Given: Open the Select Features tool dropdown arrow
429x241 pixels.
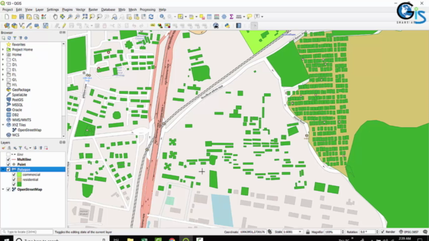Looking at the screenshot, I should tap(186, 17).
